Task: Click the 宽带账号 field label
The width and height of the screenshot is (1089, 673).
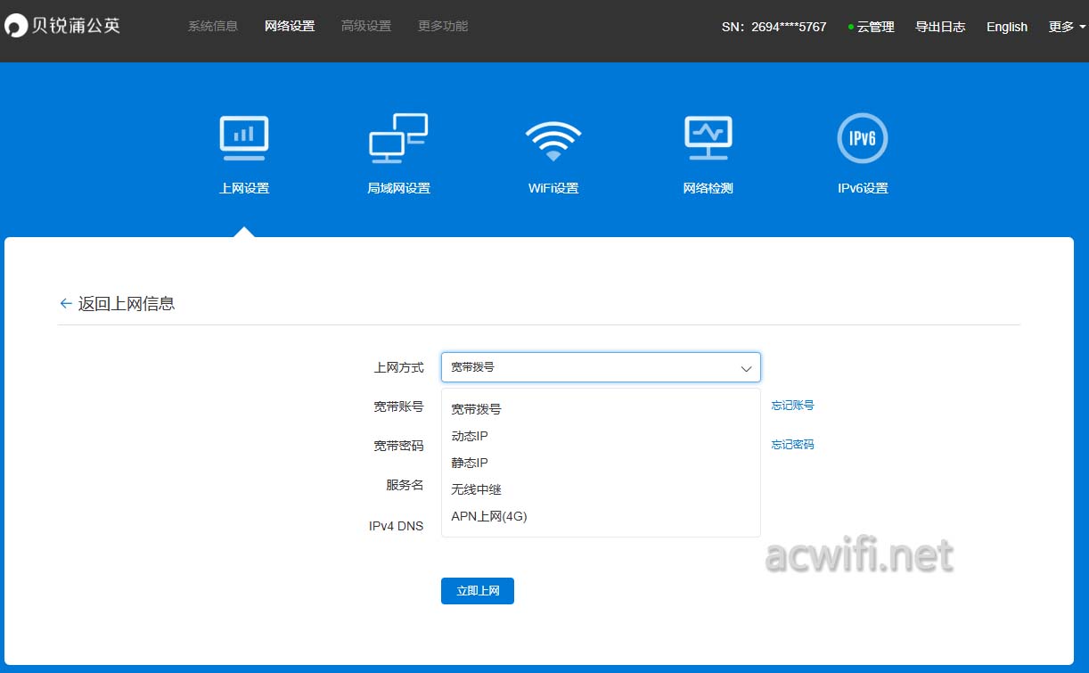Action: point(398,406)
